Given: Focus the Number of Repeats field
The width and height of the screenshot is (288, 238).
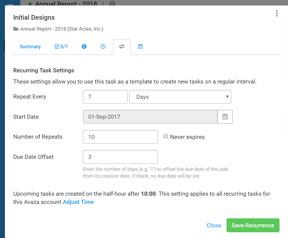Looking at the screenshot, I should pos(120,137).
